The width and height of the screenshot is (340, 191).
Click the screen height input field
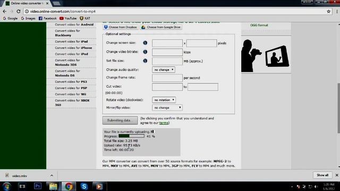point(201,43)
